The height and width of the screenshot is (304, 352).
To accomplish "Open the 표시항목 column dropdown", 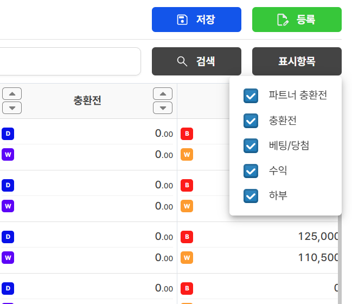I will 297,61.
